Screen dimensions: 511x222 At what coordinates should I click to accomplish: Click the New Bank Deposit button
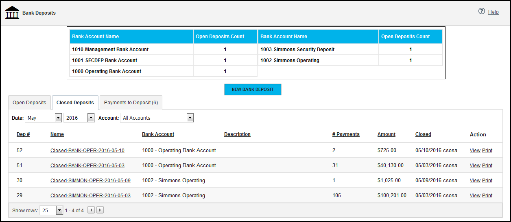253,89
